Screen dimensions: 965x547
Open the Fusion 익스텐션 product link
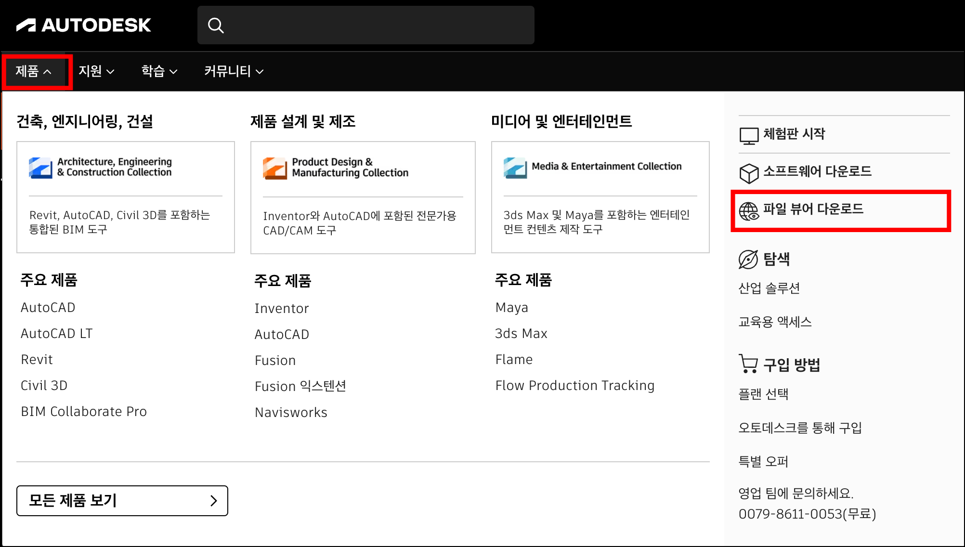point(300,386)
